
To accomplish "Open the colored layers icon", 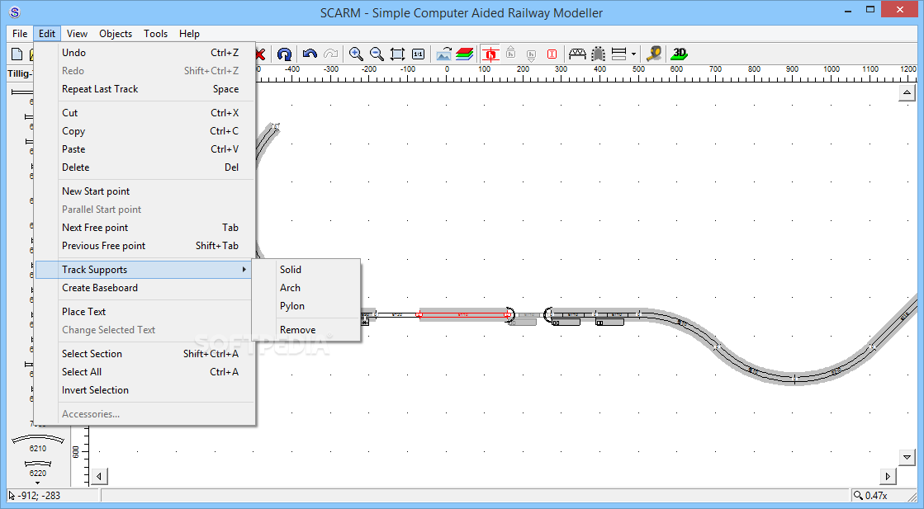I will 465,54.
